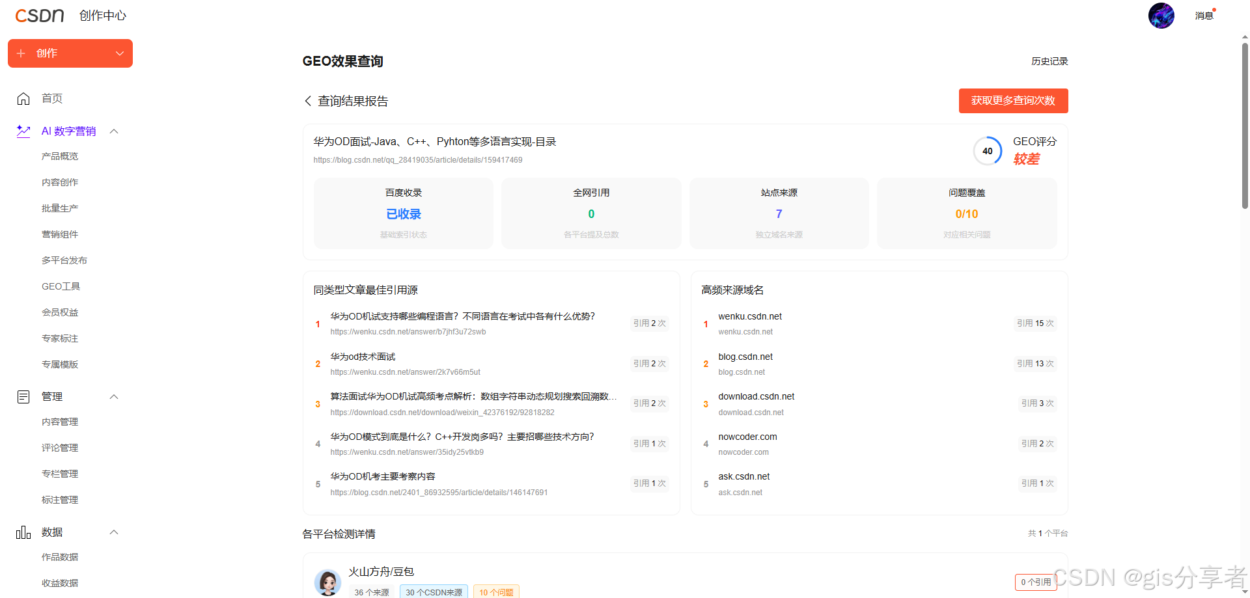
Task: Select 营销组件 menu item
Action: pyautogui.click(x=60, y=234)
